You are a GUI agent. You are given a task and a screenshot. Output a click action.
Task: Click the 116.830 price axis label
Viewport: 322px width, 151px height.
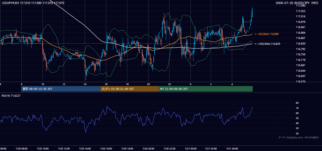[300, 44]
